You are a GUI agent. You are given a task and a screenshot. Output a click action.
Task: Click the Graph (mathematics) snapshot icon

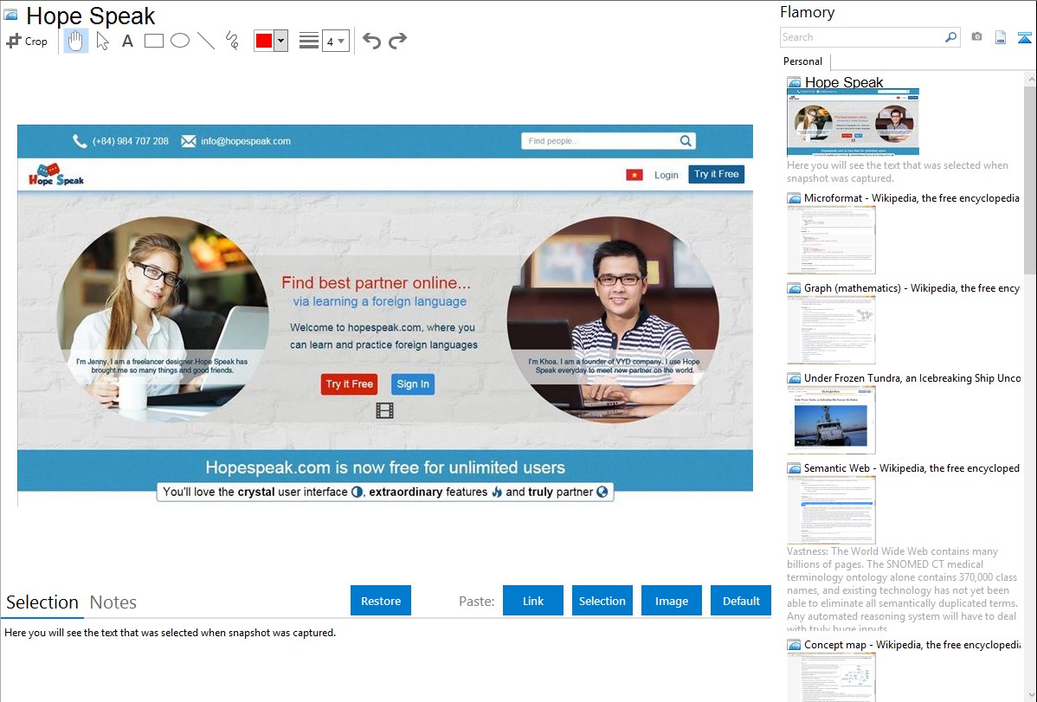click(795, 288)
